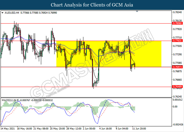Select the MACD(12,26,9) indicator label
This screenshot has height=132, width=184.
point(10,100)
